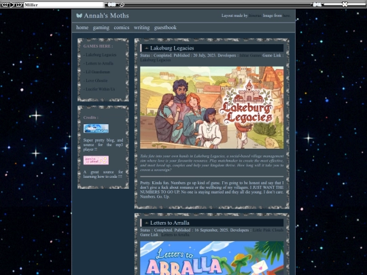Click the previous track button in music player

(x=5, y=5)
